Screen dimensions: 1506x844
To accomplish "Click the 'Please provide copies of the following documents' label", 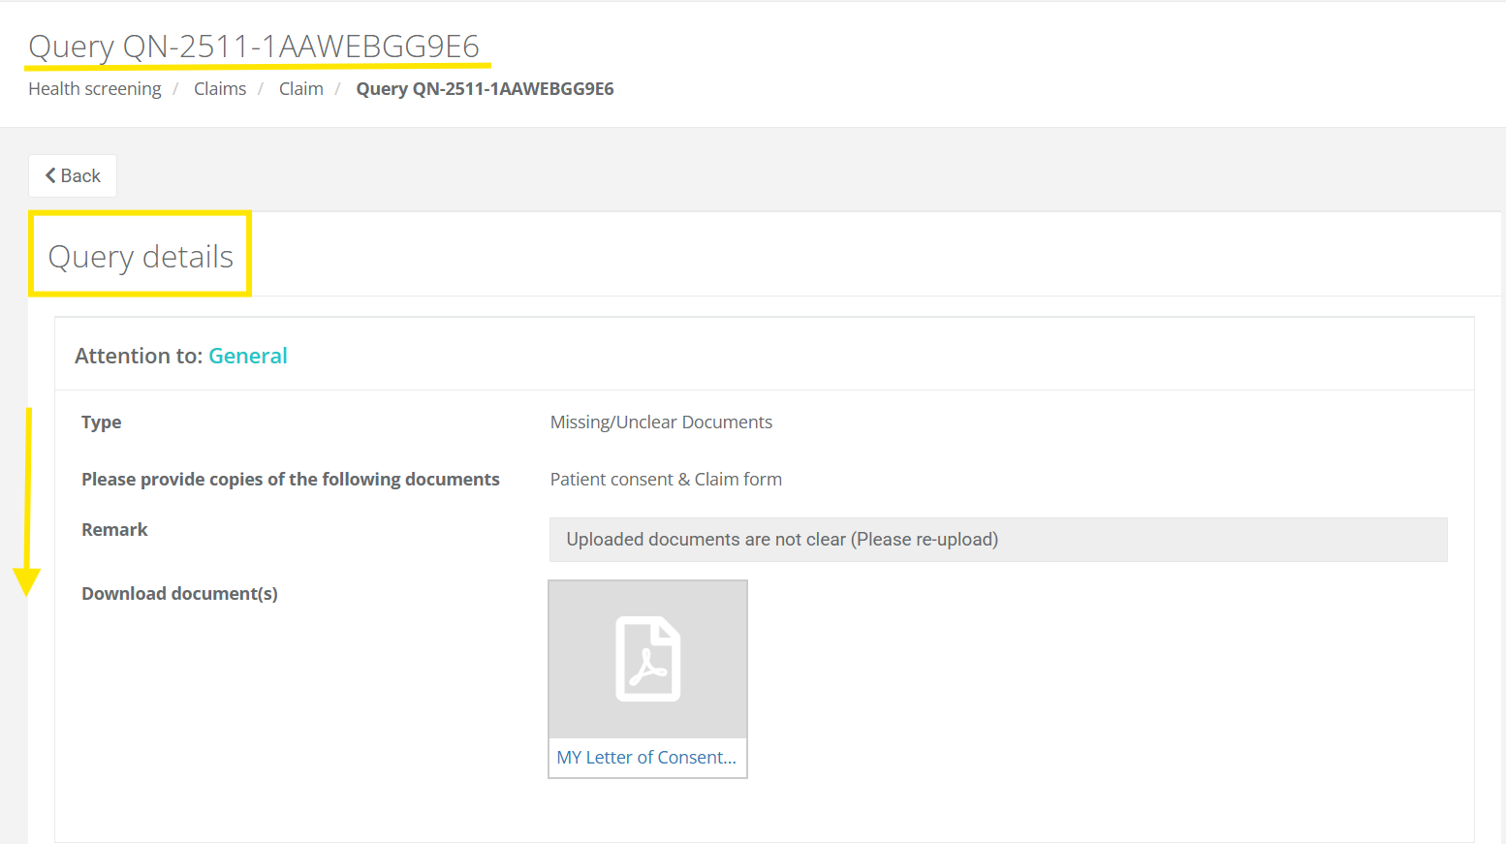I will click(x=291, y=480).
